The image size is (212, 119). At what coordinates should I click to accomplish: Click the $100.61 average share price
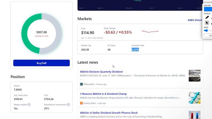[x=18, y=99]
